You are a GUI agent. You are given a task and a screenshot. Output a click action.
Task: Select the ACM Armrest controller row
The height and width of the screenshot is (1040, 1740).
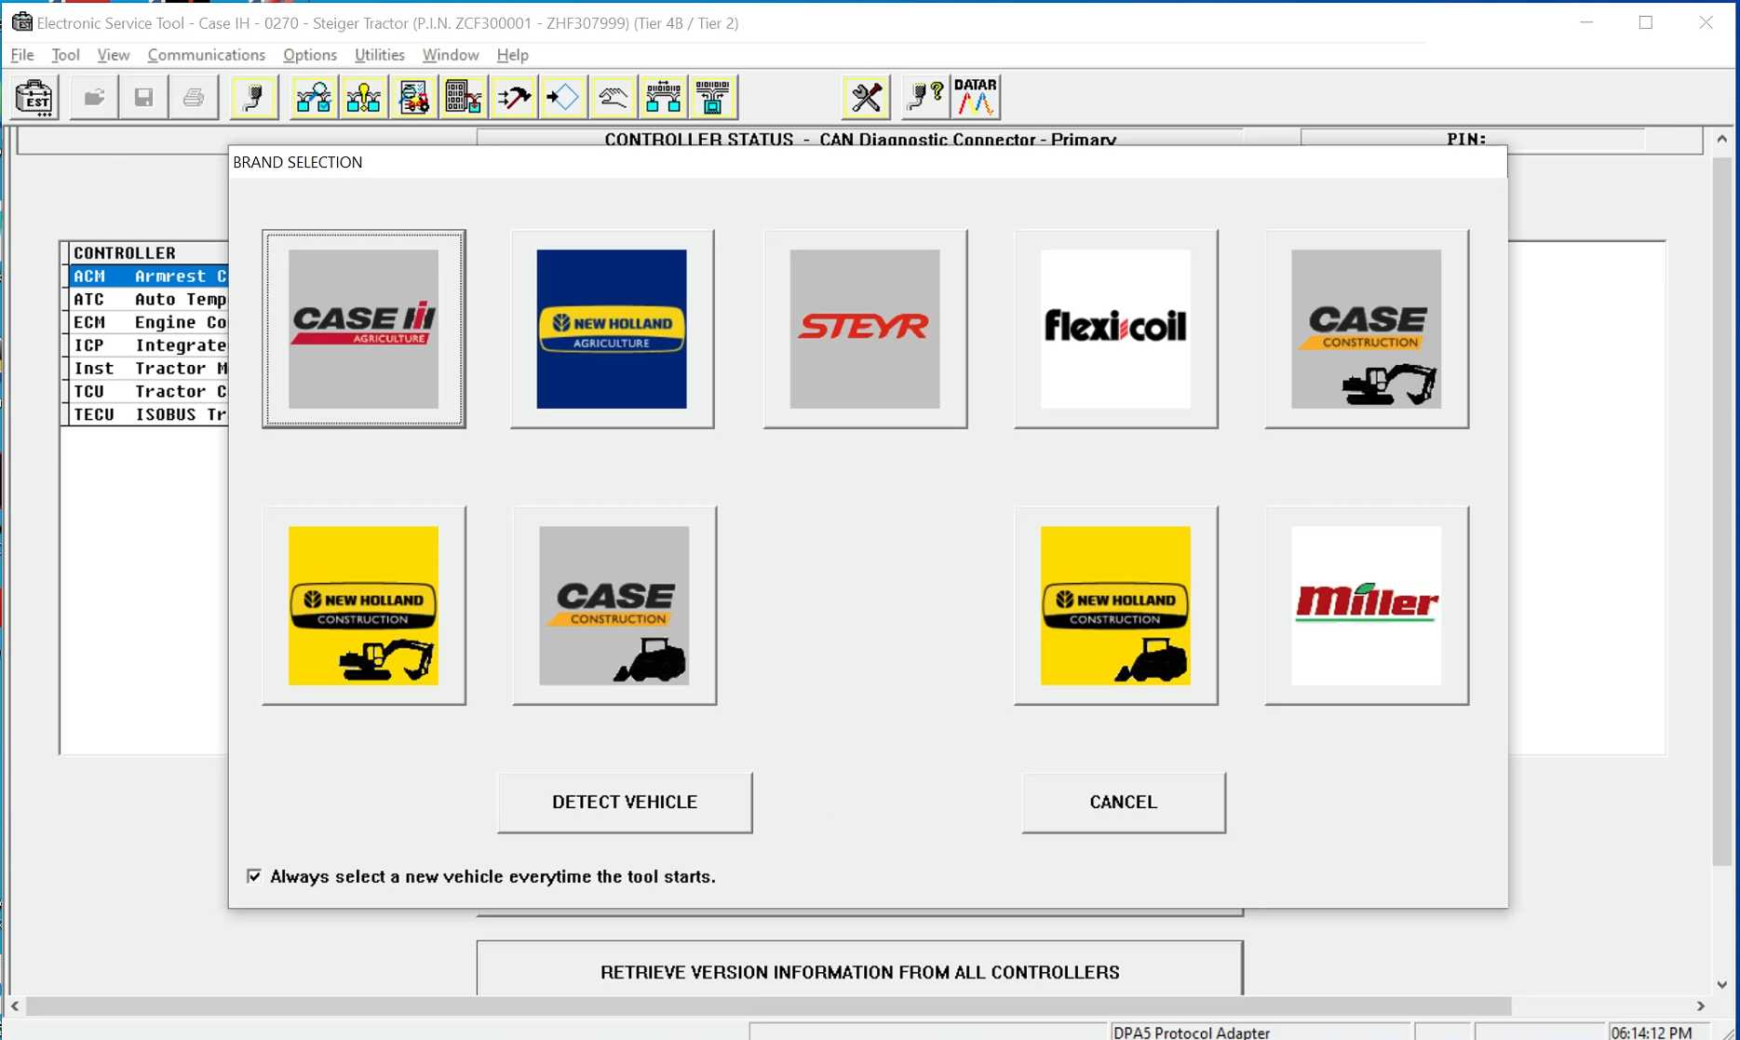[149, 277]
